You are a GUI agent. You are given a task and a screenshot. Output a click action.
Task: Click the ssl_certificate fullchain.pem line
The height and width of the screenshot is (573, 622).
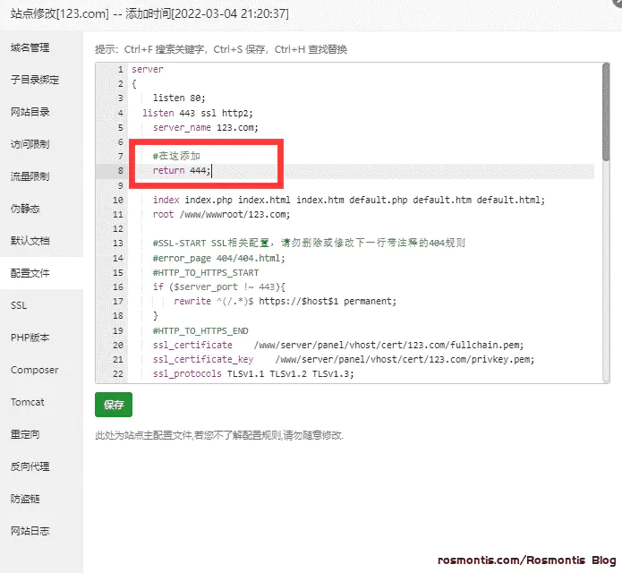point(338,345)
